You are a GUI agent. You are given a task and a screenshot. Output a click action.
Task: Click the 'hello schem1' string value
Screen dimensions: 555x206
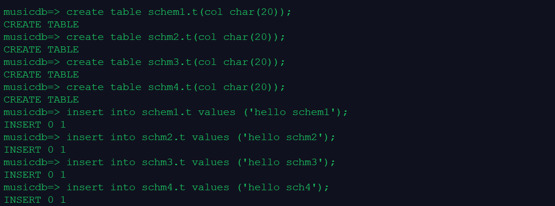295,112
